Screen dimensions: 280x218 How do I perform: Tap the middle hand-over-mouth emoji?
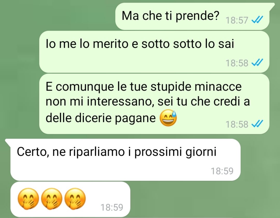pyautogui.click(x=52, y=199)
